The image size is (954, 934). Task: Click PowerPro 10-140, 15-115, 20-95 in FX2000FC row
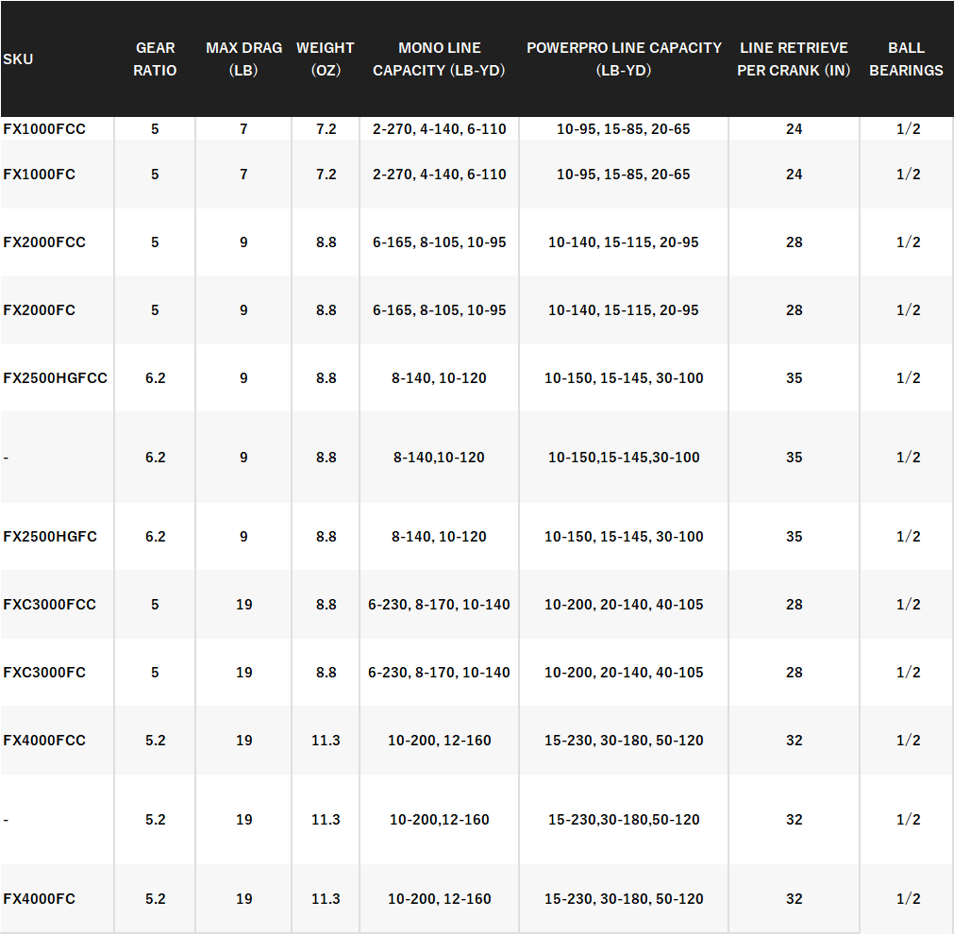pyautogui.click(x=624, y=310)
